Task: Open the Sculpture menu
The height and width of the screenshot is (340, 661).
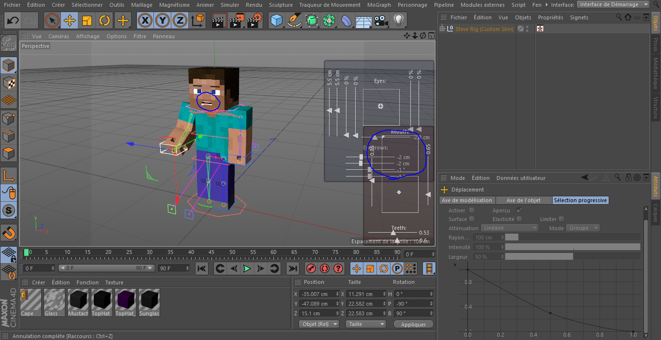Action: pyautogui.click(x=281, y=5)
